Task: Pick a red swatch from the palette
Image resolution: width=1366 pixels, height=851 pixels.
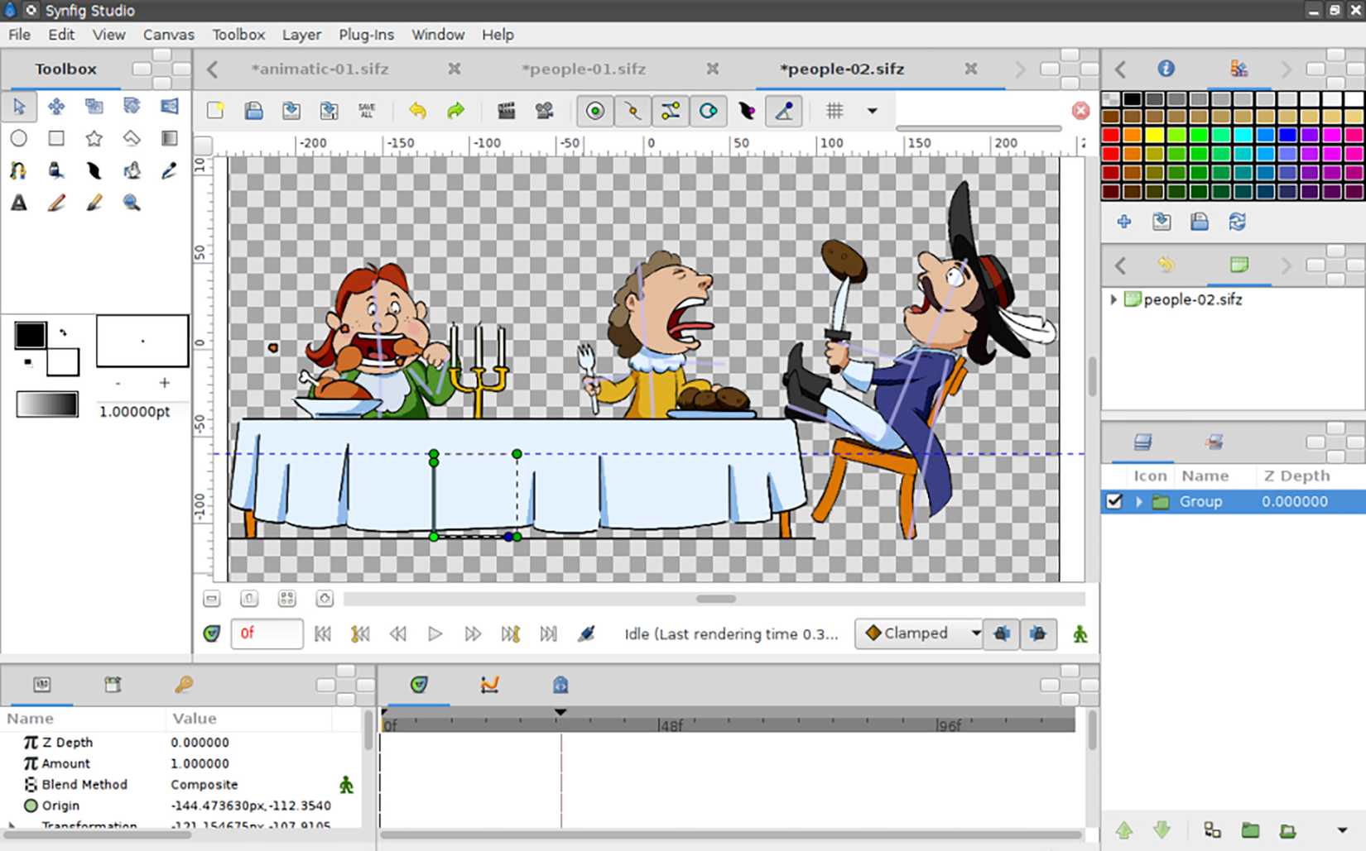Action: 1109,132
